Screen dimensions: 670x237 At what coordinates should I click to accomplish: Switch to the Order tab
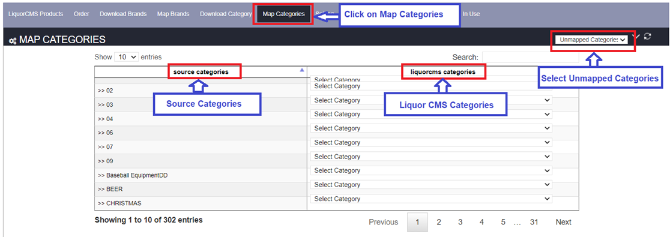click(81, 14)
